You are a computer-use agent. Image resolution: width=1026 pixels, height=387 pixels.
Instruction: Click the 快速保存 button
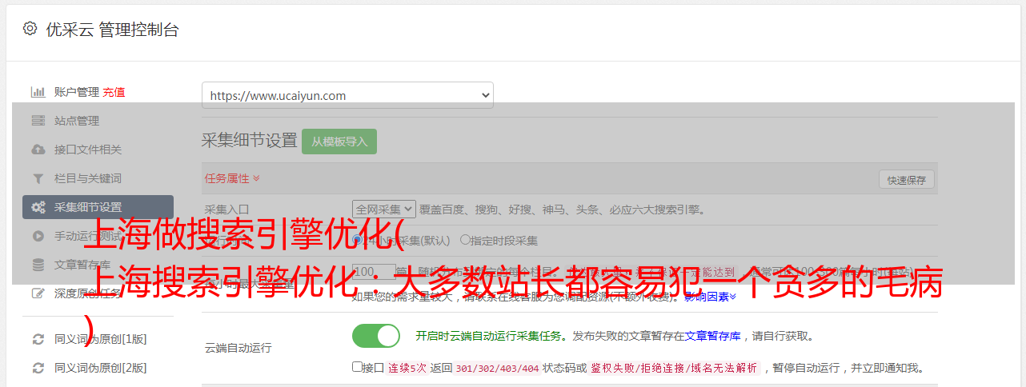pyautogui.click(x=907, y=180)
